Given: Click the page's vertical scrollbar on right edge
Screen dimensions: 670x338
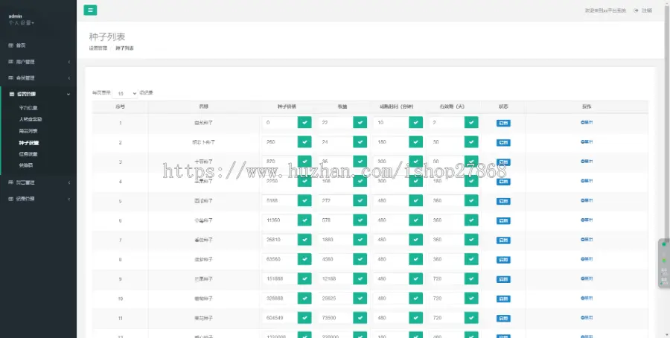Looking at the screenshot, I should pos(667,149).
